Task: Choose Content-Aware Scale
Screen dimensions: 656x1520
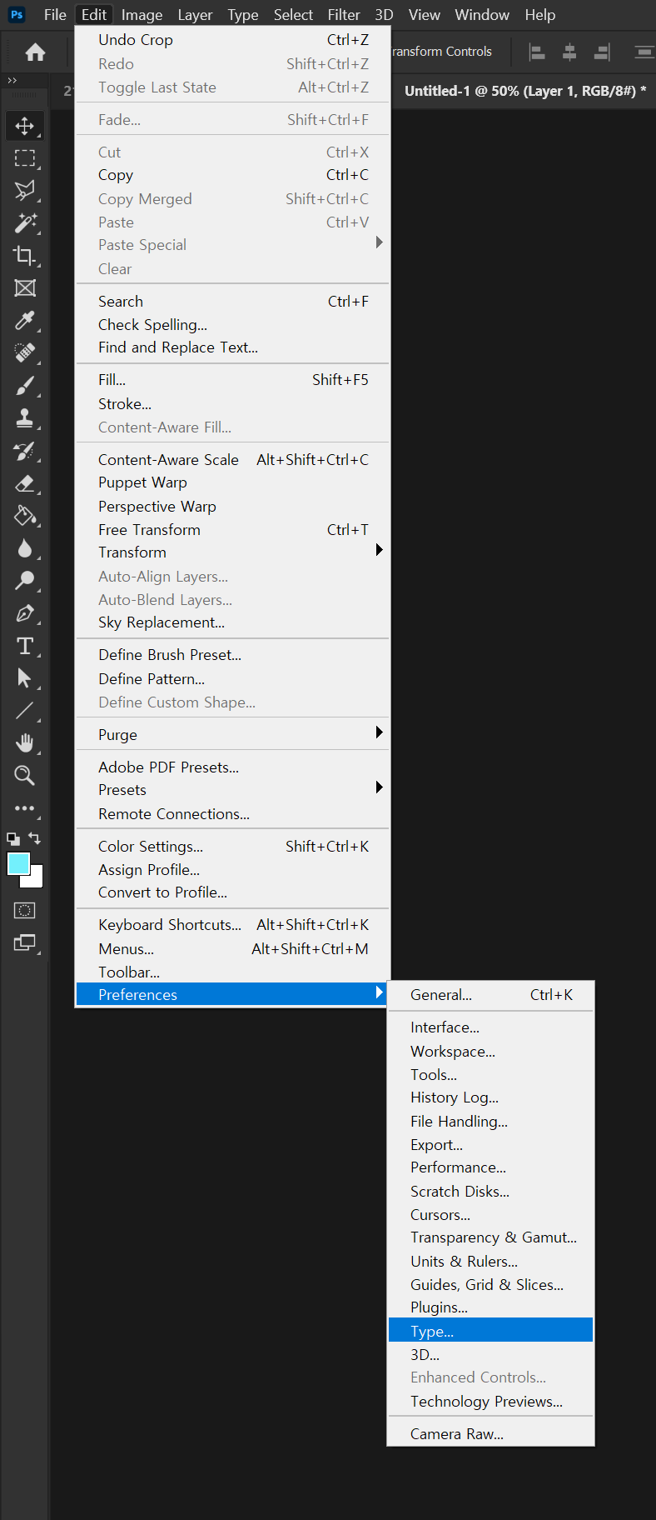Action: [232, 460]
